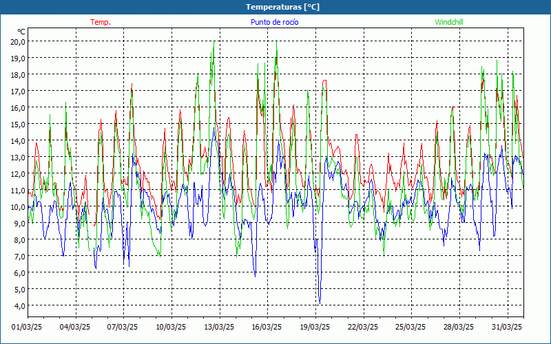Click the 9,0 y-axis value
The image size is (551, 344).
19,223
